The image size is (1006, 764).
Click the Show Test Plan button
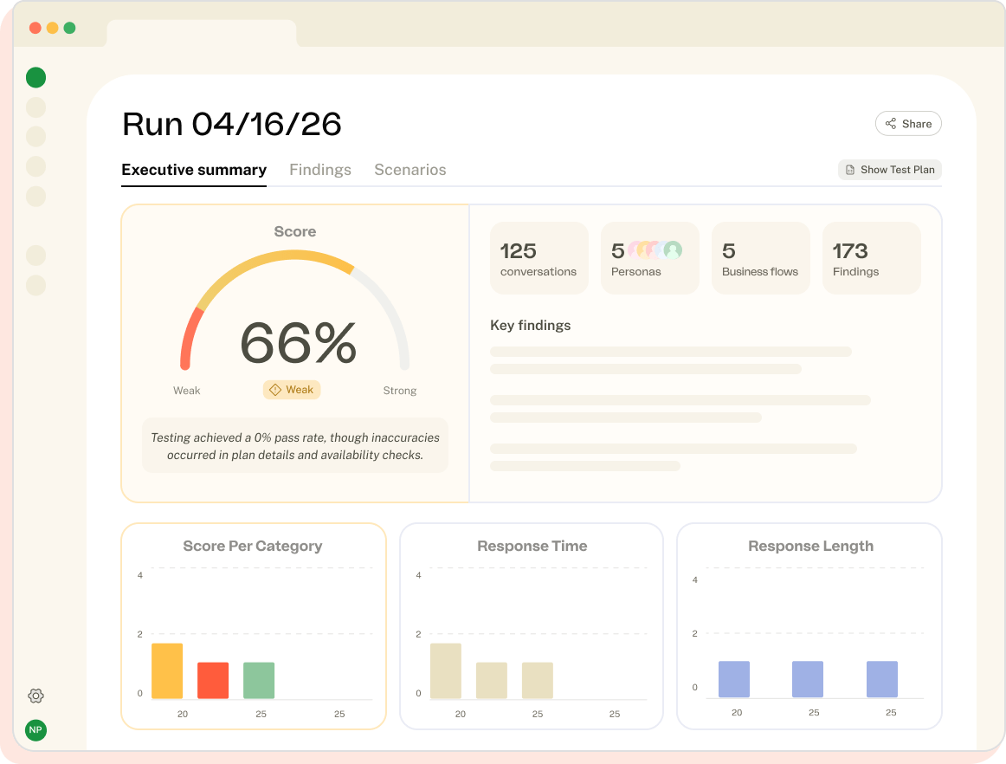889,170
